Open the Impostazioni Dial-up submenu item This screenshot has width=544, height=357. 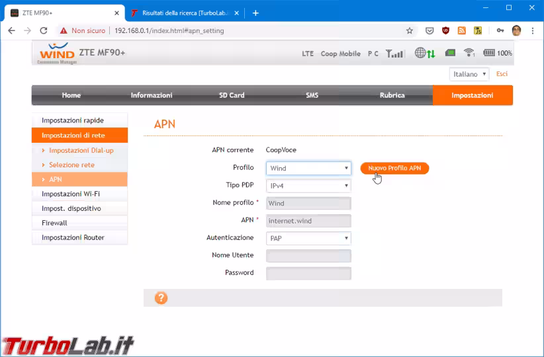80,151
